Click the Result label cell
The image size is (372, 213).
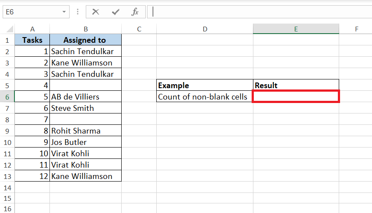296,85
